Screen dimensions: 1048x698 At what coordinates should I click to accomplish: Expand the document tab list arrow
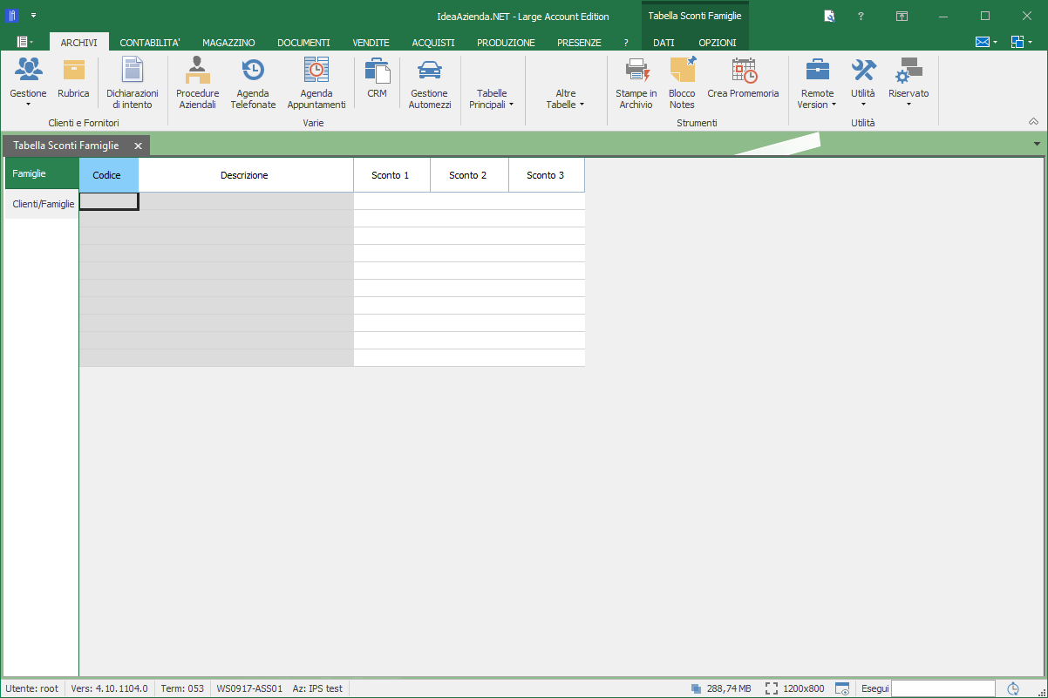point(1037,144)
